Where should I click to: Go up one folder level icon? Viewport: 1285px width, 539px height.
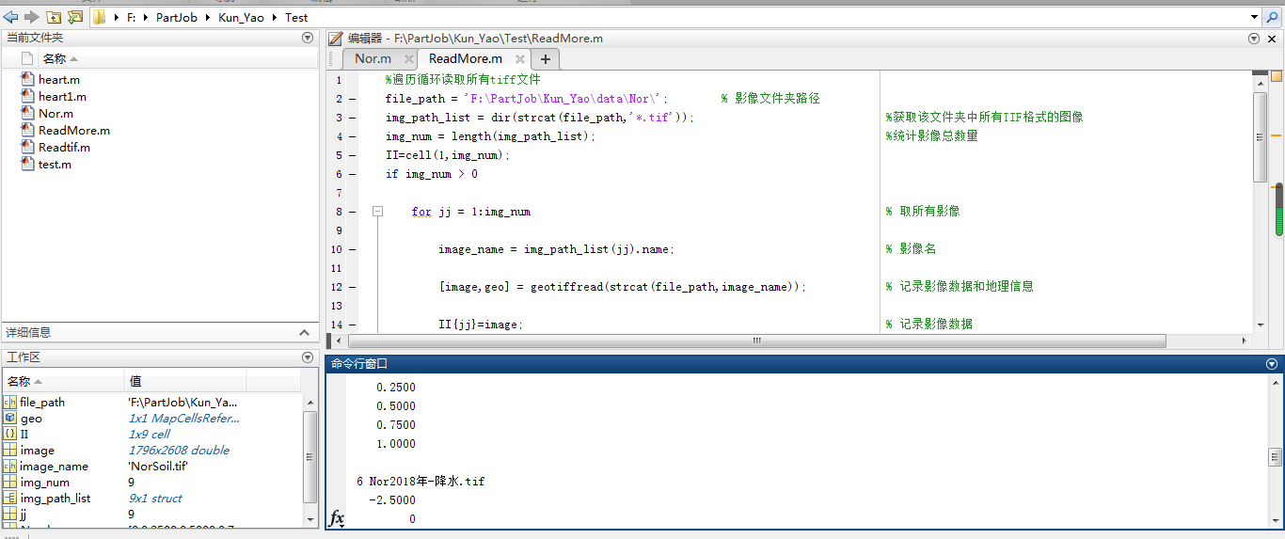54,17
